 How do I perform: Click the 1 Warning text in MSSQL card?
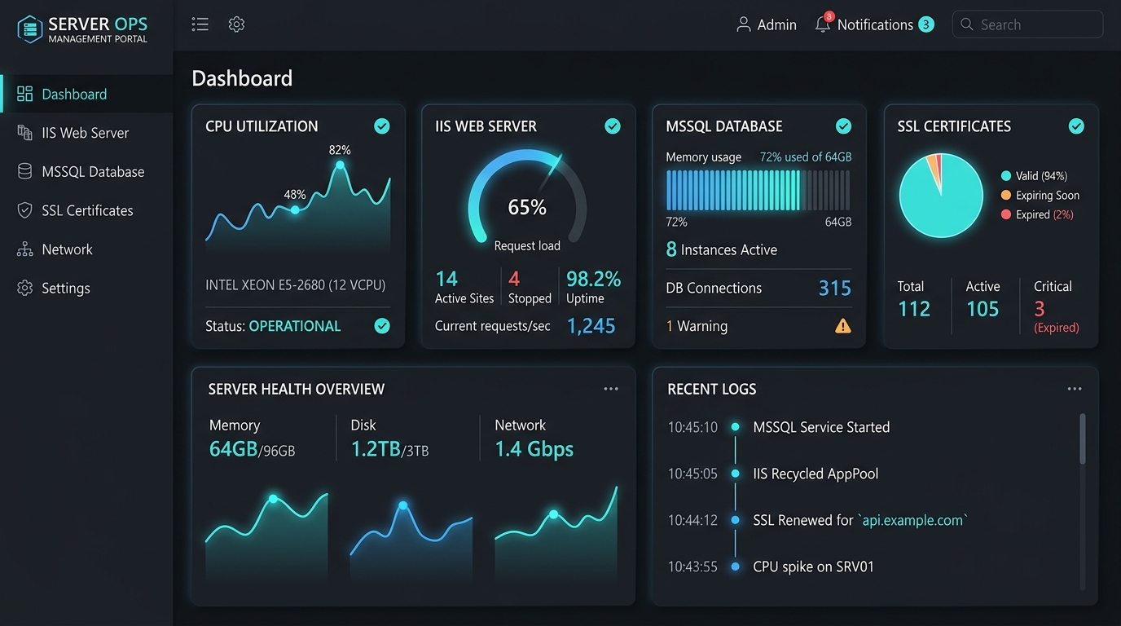pos(697,326)
